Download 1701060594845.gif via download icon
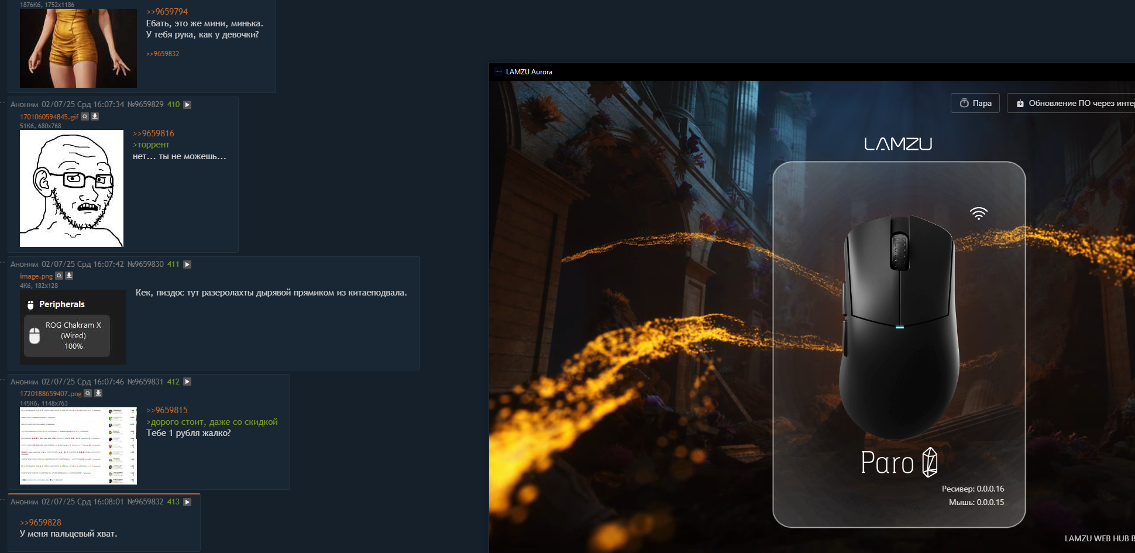 point(95,116)
